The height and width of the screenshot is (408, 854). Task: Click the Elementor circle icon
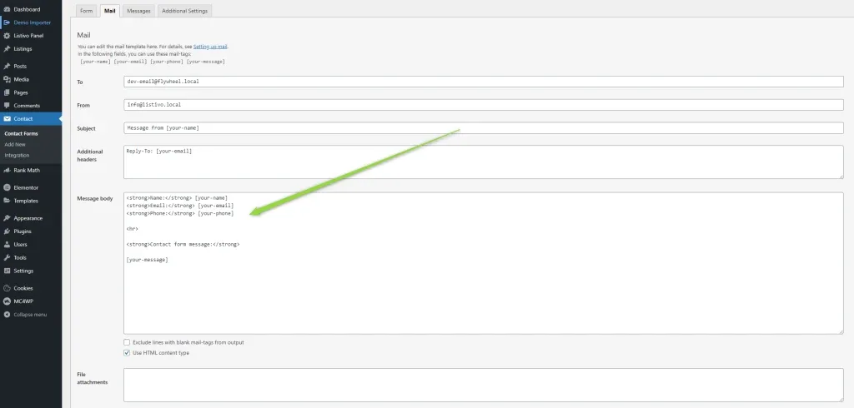[7, 187]
